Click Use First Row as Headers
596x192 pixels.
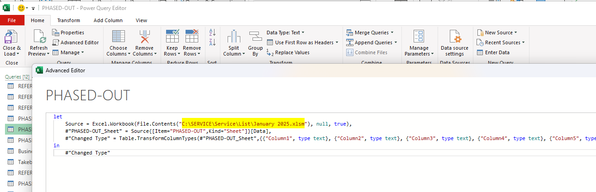tap(302, 42)
